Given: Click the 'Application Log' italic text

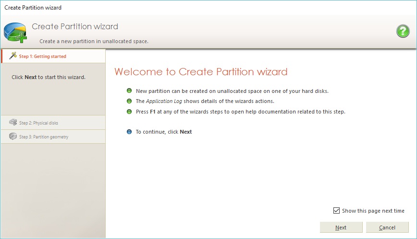Looking at the screenshot, I should (x=164, y=102).
